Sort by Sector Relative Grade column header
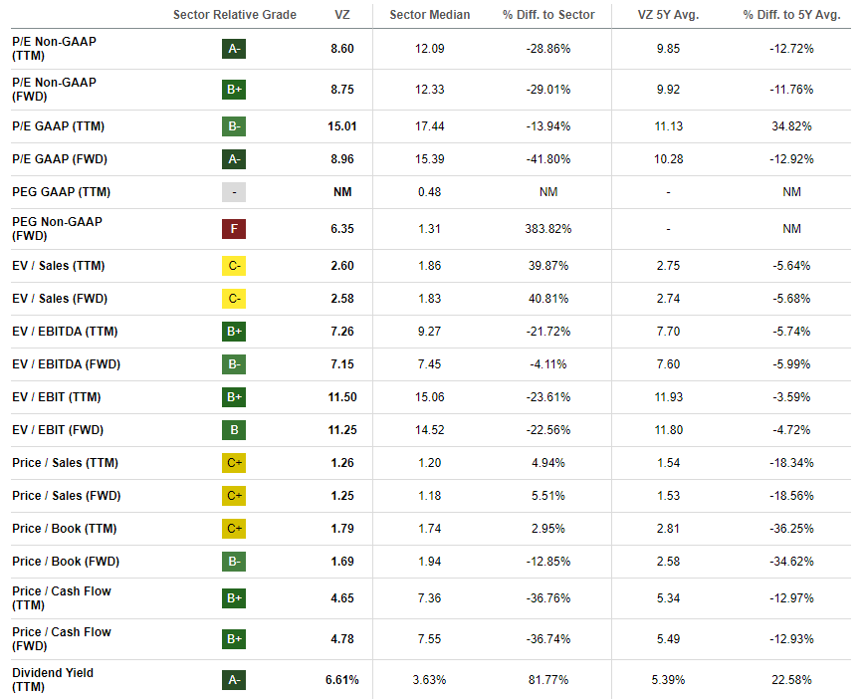 click(x=234, y=15)
